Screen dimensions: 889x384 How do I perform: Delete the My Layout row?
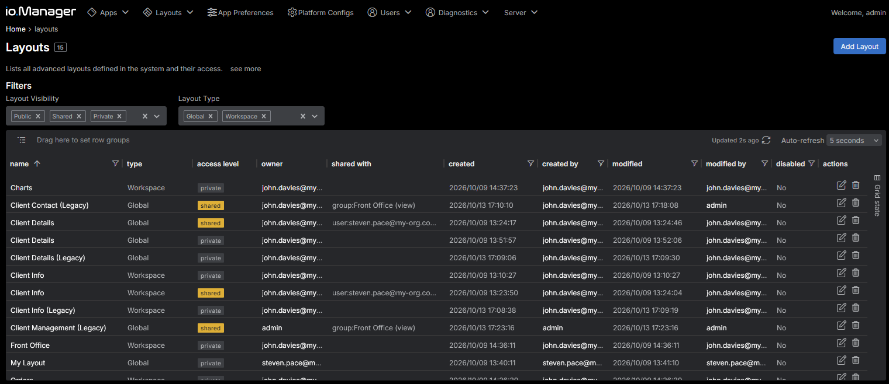point(856,361)
